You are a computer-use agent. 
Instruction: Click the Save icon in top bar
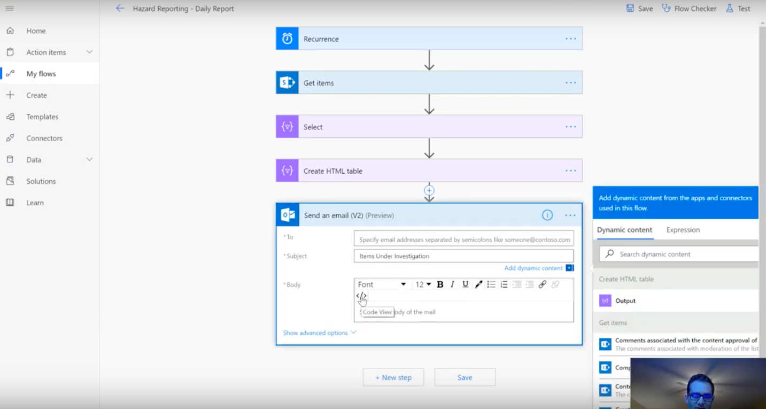630,9
